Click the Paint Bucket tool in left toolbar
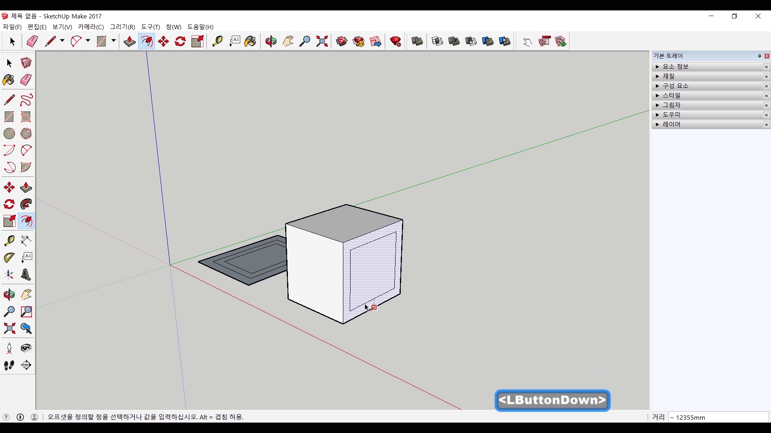Image resolution: width=771 pixels, height=433 pixels. click(x=9, y=80)
